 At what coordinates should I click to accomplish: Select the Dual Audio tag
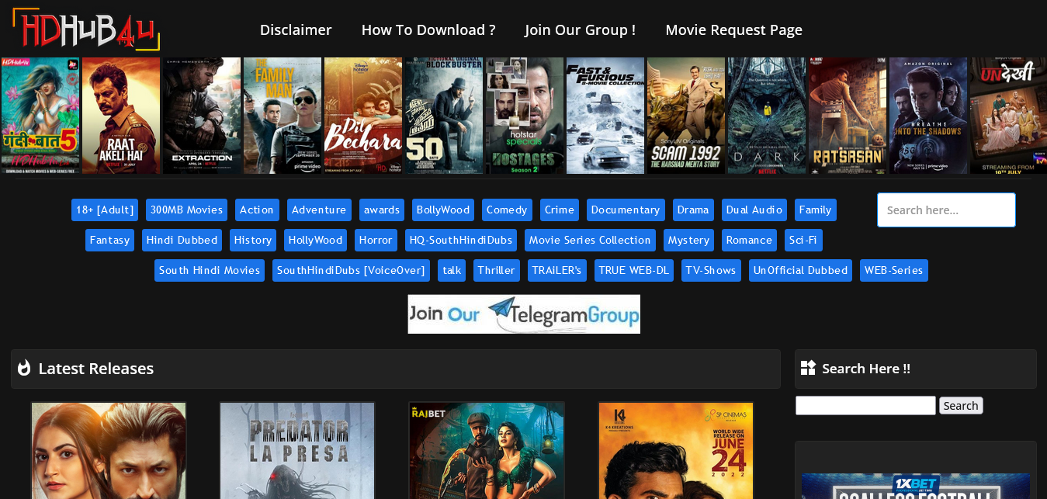tap(754, 210)
